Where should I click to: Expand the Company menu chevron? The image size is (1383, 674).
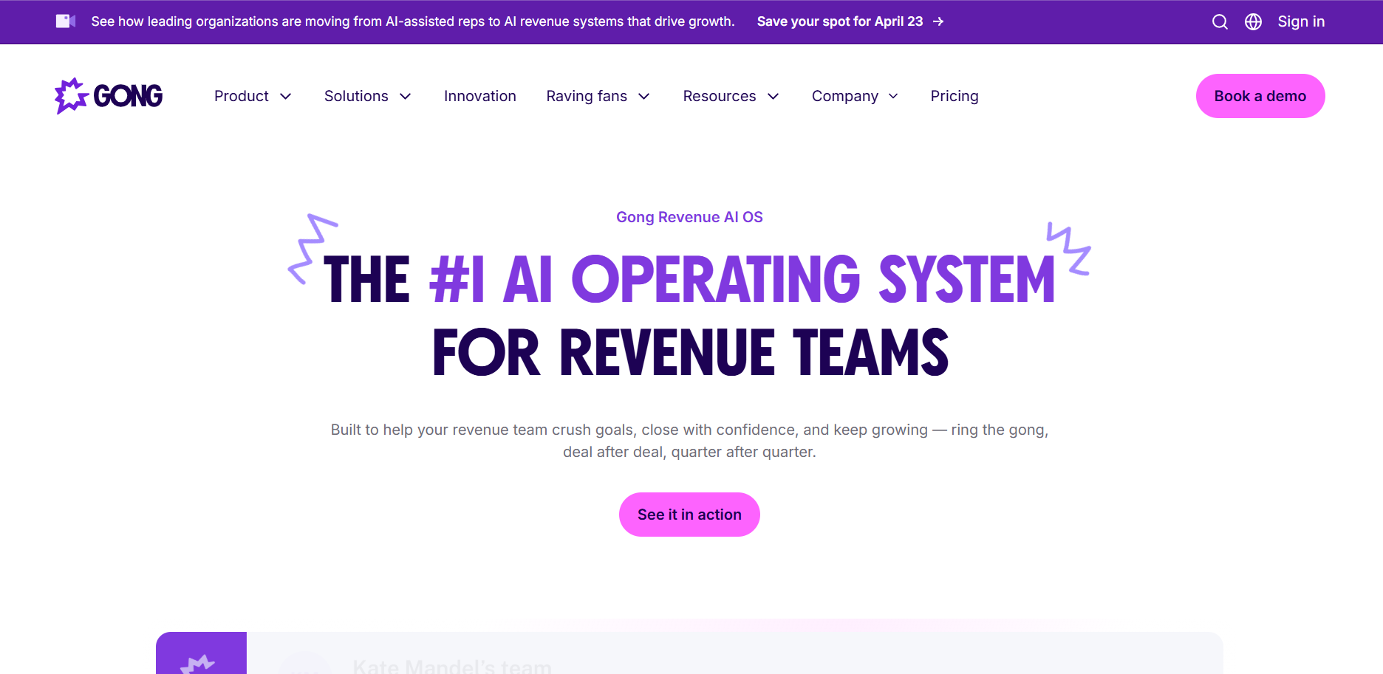[893, 97]
